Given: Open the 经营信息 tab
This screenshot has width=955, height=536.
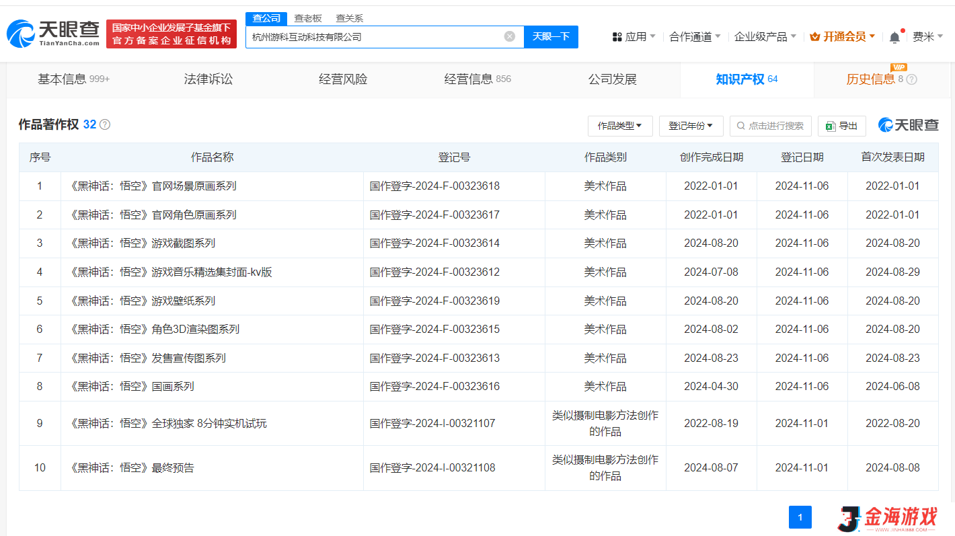Looking at the screenshot, I should click(x=477, y=79).
